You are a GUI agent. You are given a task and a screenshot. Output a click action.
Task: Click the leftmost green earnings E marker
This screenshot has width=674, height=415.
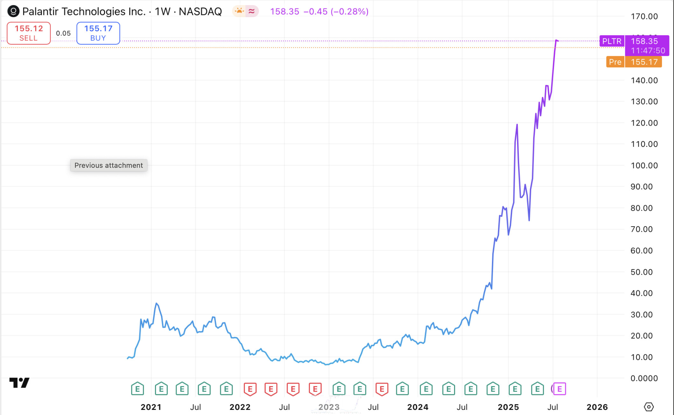click(137, 389)
